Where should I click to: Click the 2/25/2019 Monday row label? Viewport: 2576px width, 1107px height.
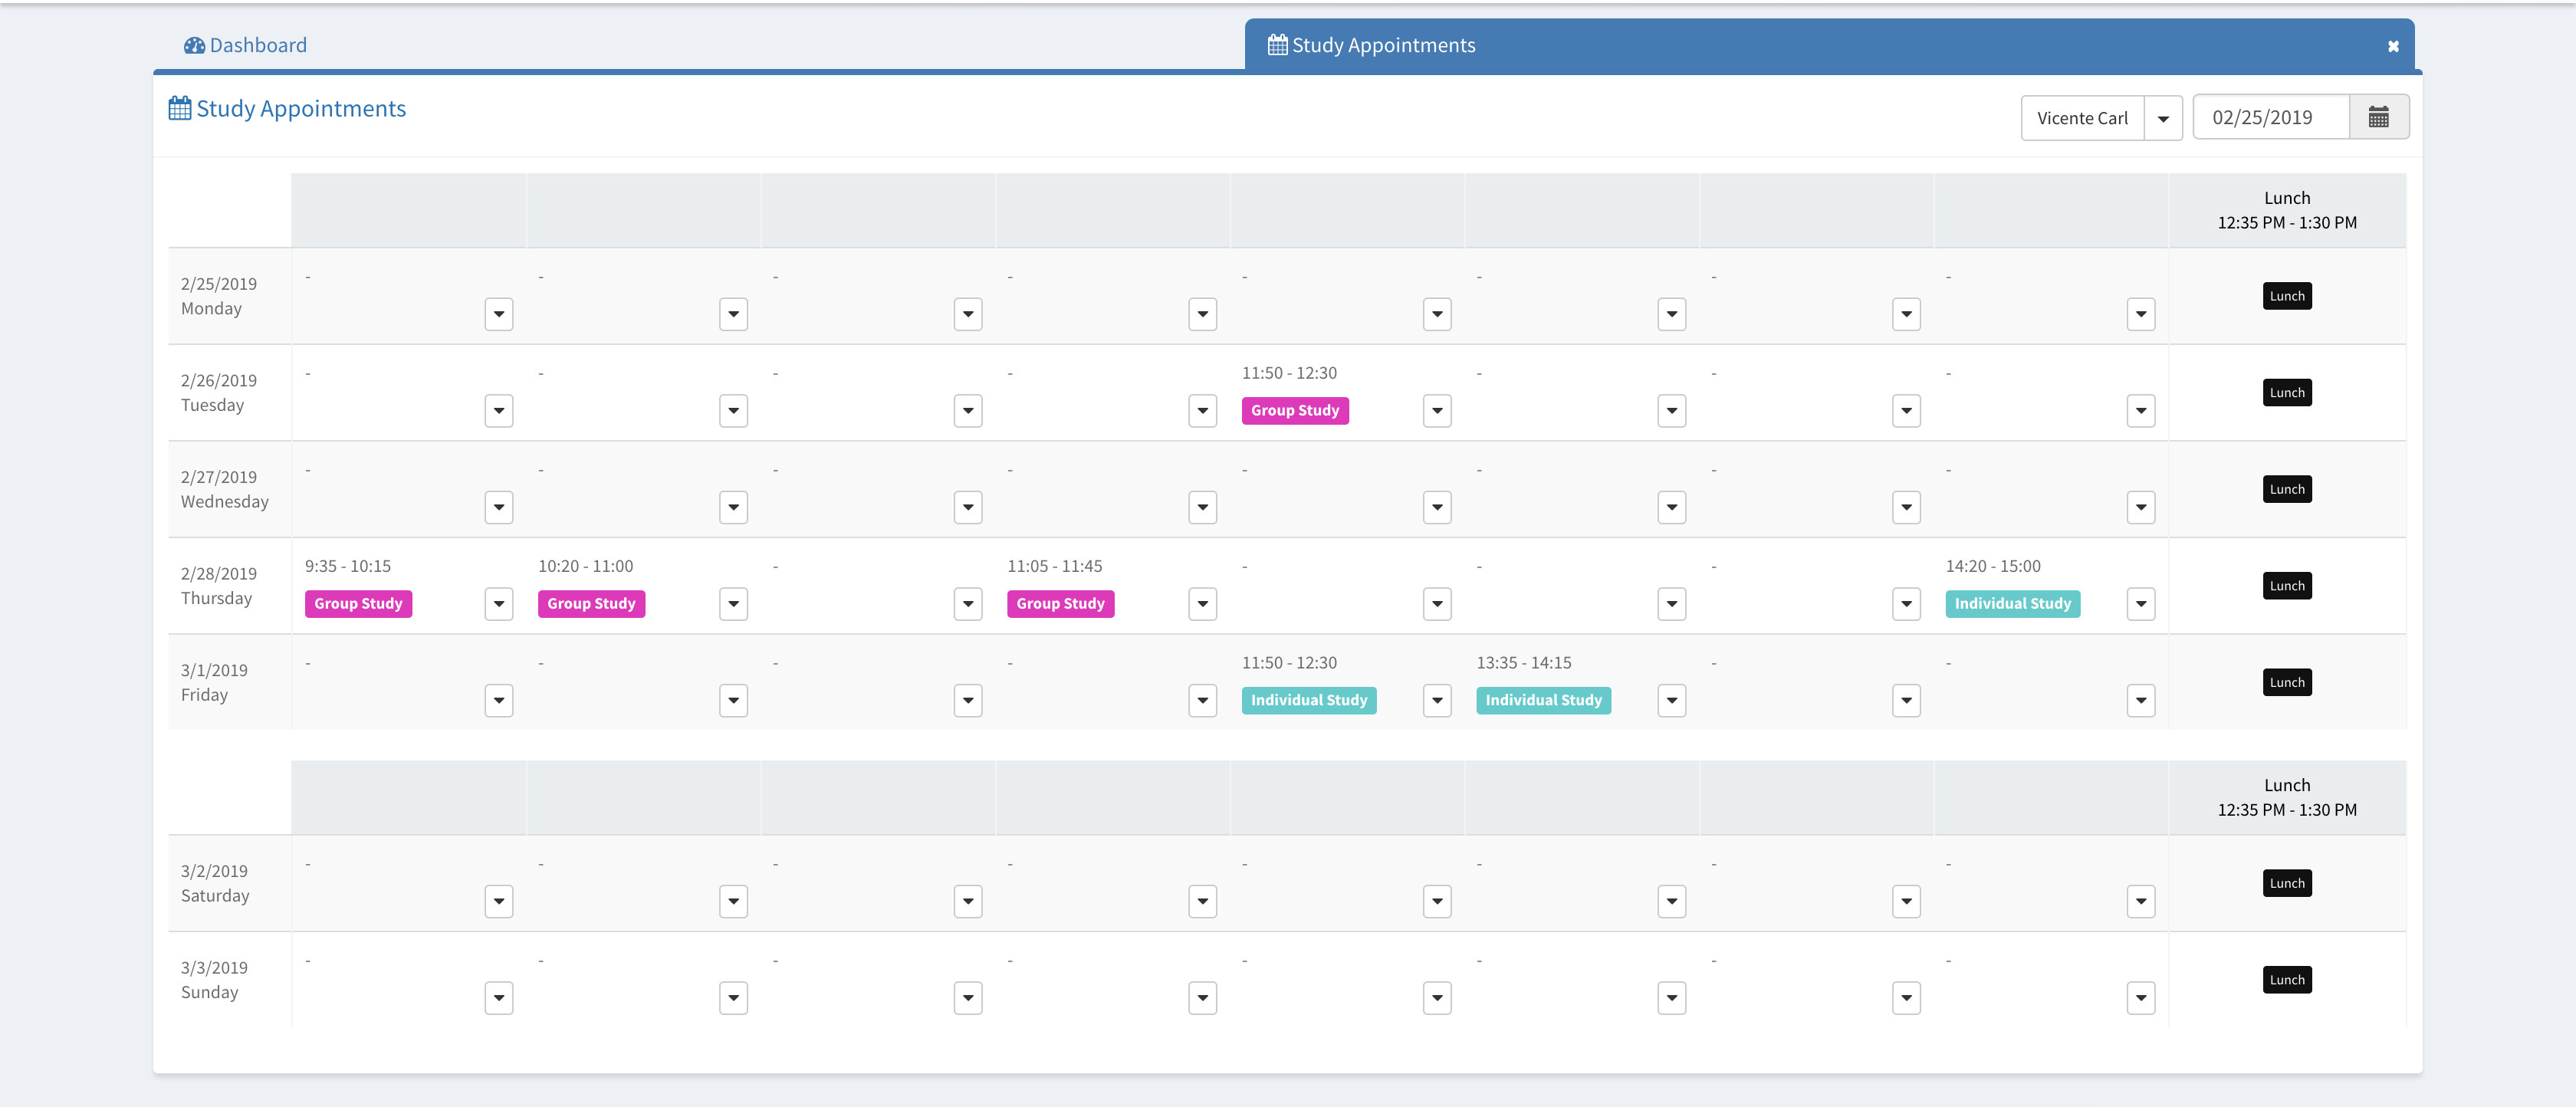click(219, 296)
